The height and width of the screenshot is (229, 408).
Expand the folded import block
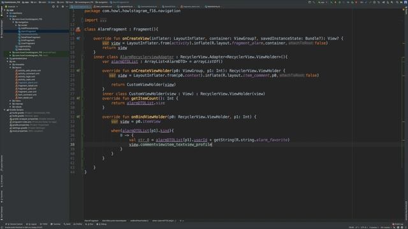pos(103,20)
